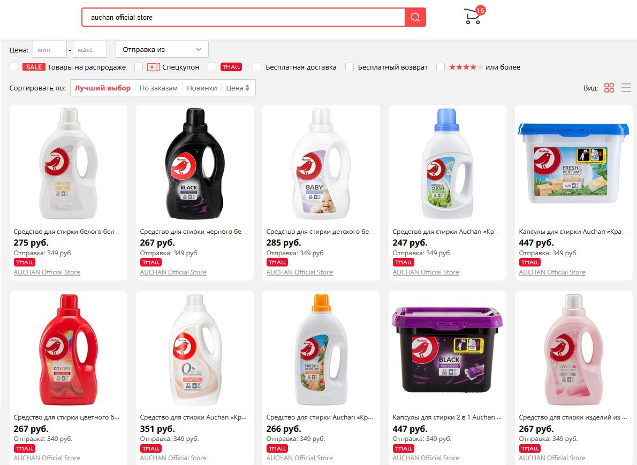The height and width of the screenshot is (465, 637).
Task: Enable the SALE Товары на распродаже checkbox
Action: point(14,67)
